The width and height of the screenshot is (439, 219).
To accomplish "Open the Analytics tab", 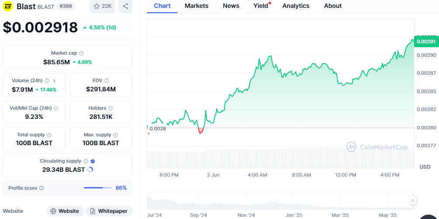I will (296, 6).
